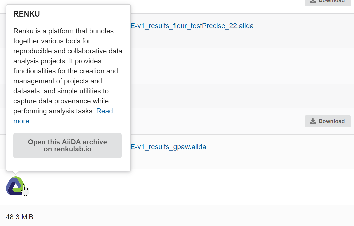
Task: Click the popover pointer arrow above Renku logo
Action: [16, 173]
